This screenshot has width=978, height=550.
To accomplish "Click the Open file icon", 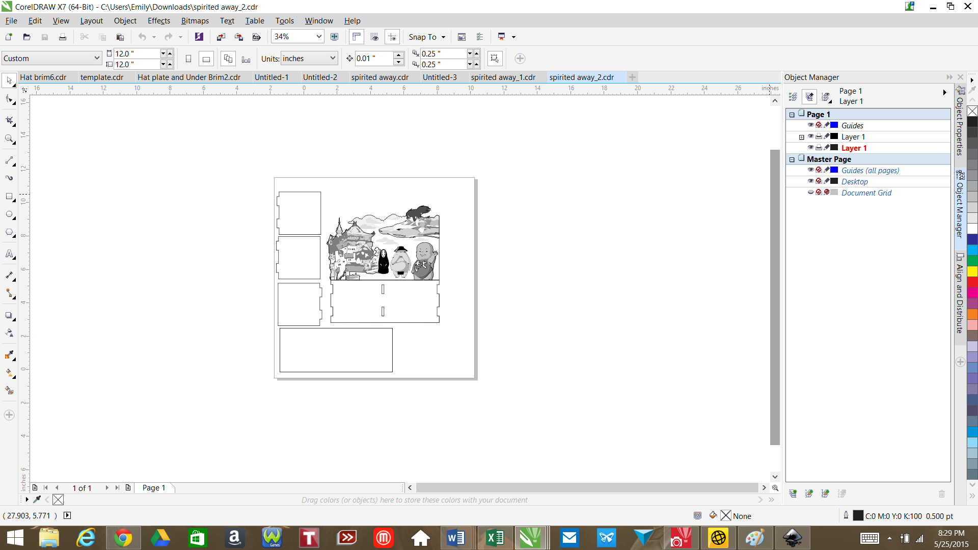I will (26, 37).
